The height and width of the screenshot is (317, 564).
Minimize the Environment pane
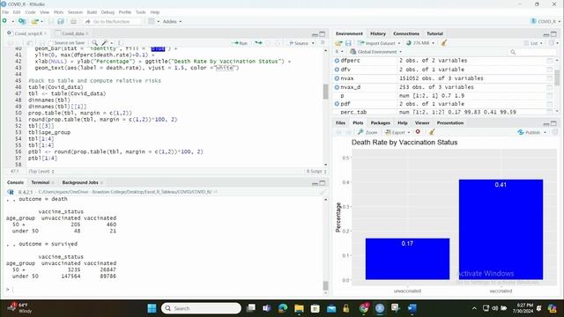[x=546, y=34]
